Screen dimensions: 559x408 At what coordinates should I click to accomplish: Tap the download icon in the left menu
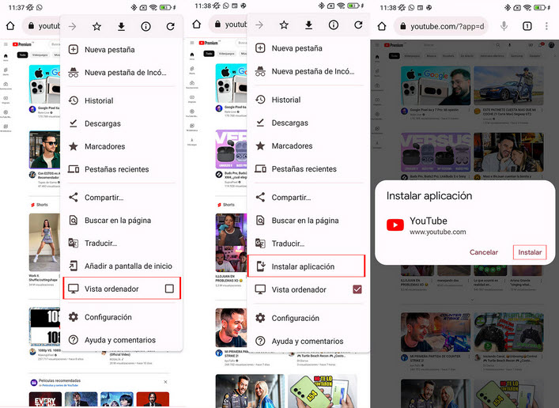[x=121, y=26]
